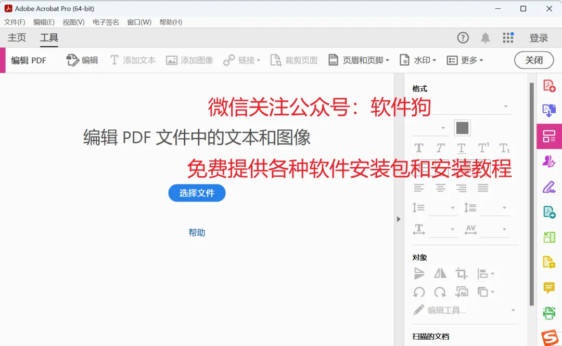
Task: Collapse the right pane with arrow
Action: [x=399, y=219]
